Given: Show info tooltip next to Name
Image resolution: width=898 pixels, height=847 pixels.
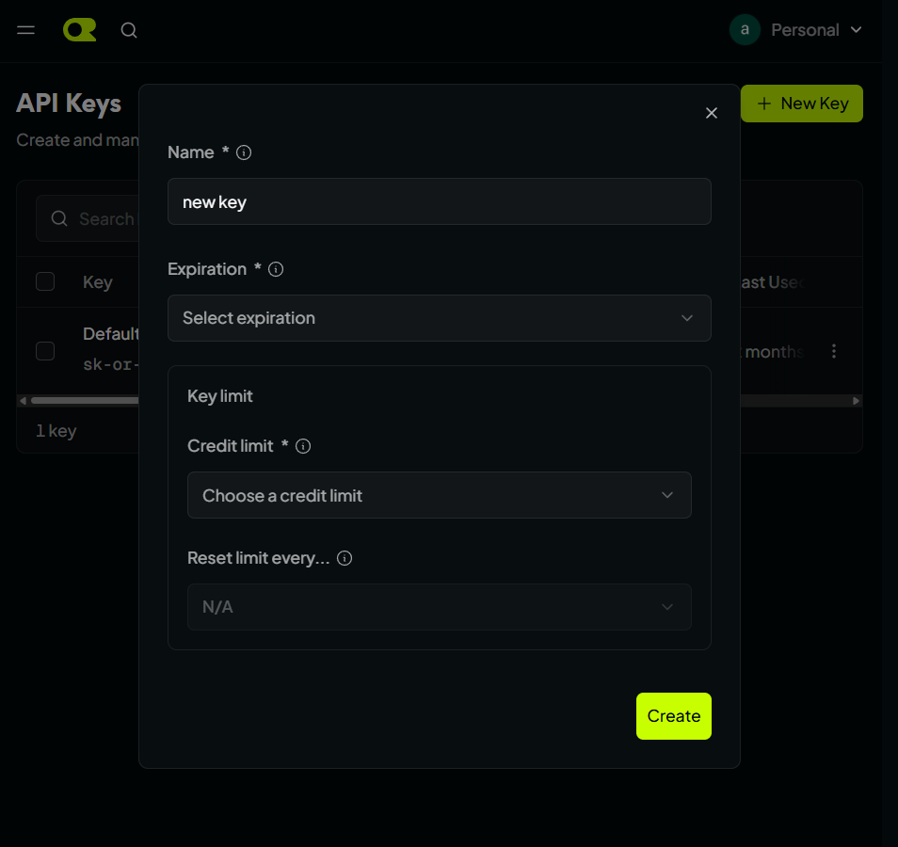Looking at the screenshot, I should pyautogui.click(x=244, y=152).
